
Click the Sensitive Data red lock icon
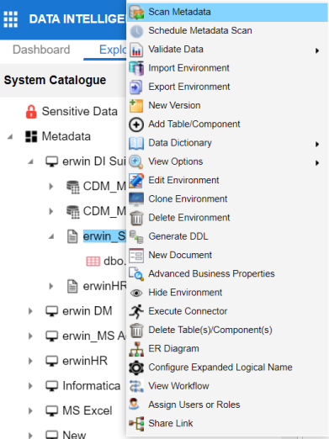point(31,112)
